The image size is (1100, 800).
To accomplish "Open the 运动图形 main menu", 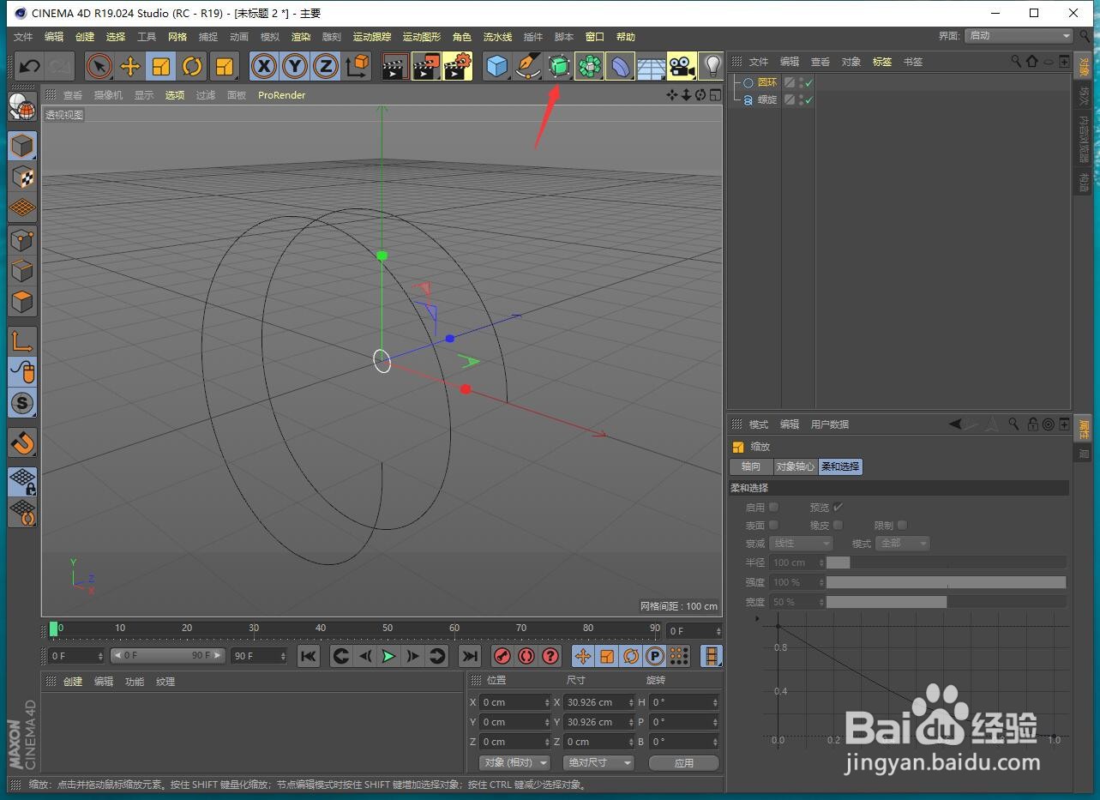I will tap(422, 37).
